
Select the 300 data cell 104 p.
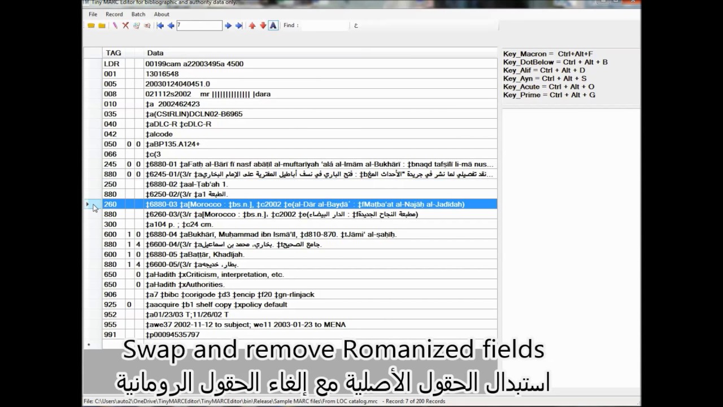pyautogui.click(x=320, y=224)
